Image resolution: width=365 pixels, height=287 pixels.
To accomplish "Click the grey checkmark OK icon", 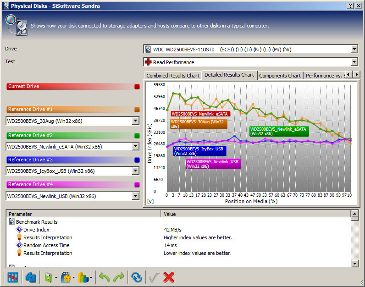I will point(154,277).
